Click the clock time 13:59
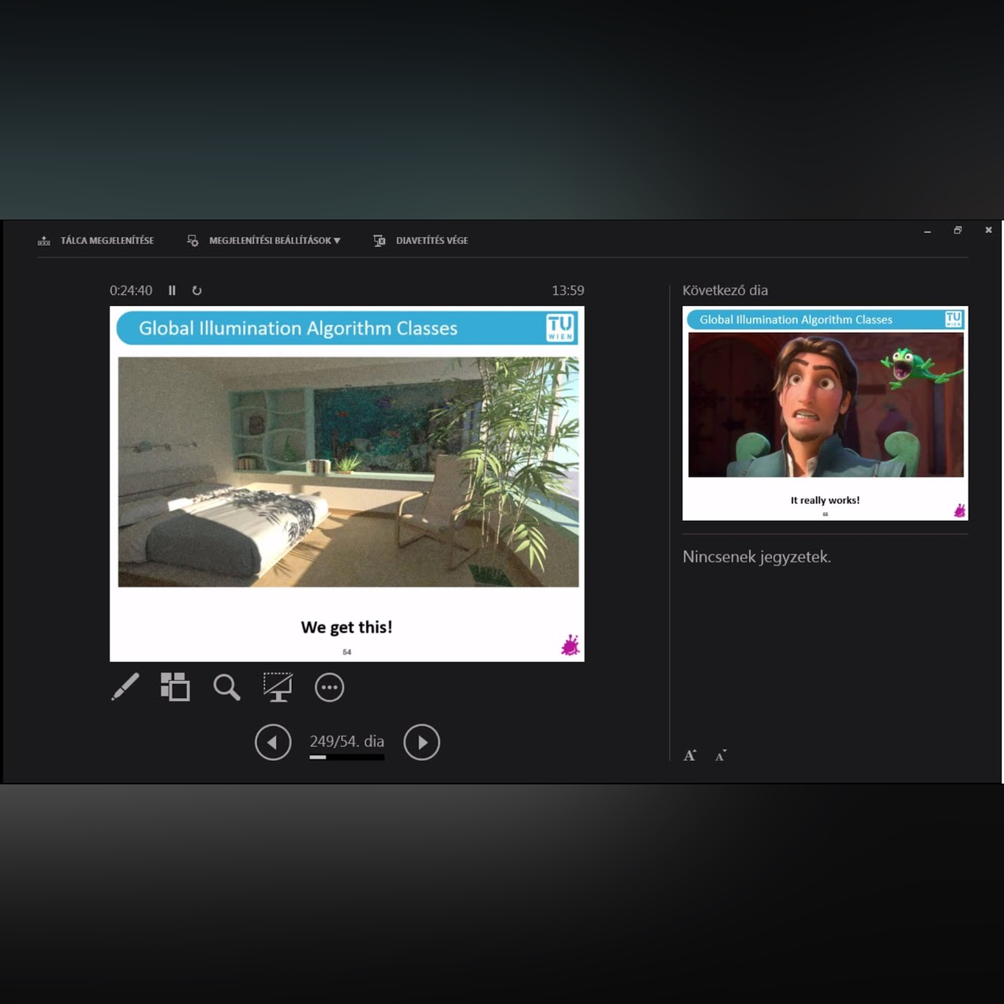 pos(568,290)
